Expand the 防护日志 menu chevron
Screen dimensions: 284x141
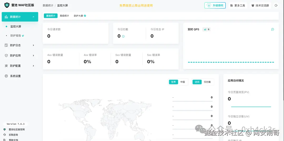click(x=33, y=45)
